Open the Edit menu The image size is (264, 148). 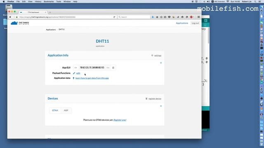[x=24, y=2]
